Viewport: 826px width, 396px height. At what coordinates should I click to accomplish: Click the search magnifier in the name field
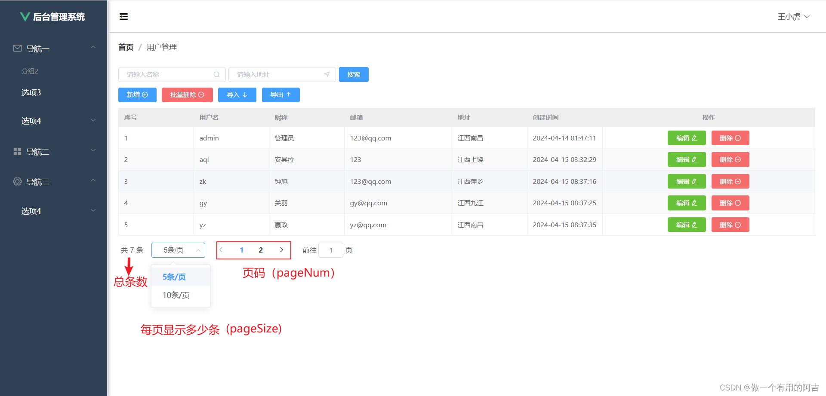click(216, 75)
